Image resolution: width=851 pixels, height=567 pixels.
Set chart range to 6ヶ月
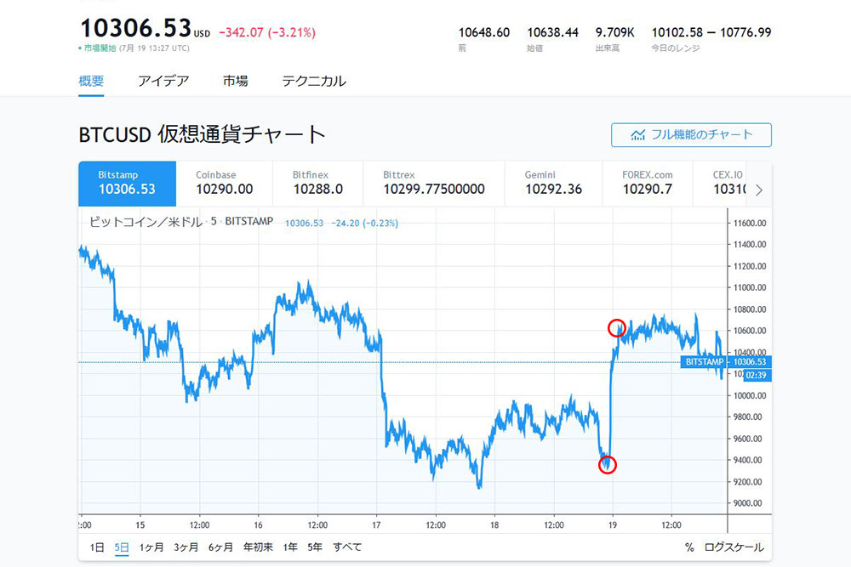coord(220,547)
